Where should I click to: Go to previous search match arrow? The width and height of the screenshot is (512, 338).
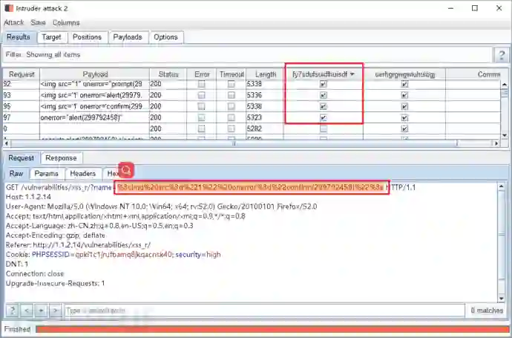[x=26, y=310]
